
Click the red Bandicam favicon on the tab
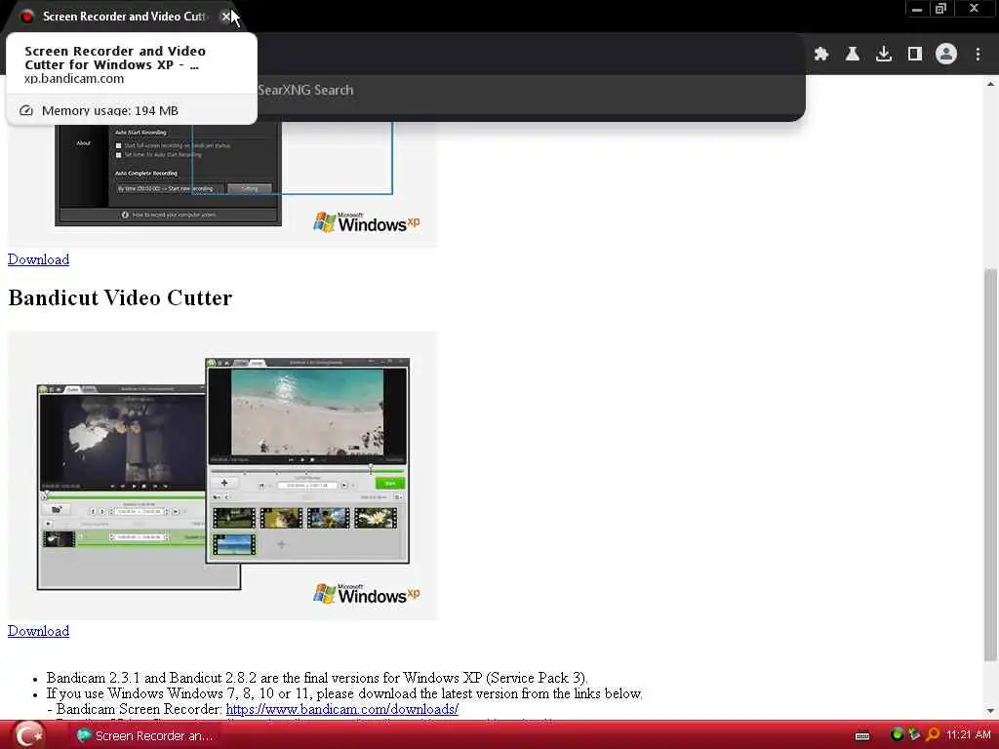click(x=26, y=17)
